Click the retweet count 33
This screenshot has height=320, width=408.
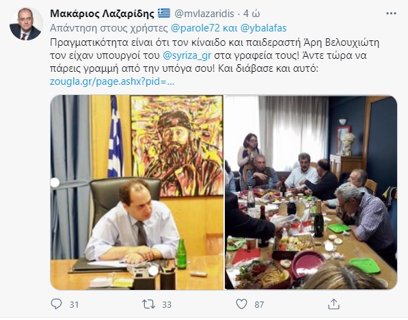(x=167, y=304)
